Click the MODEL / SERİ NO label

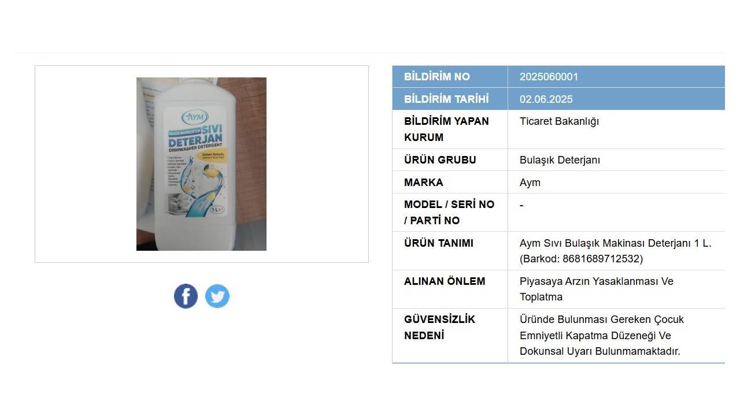click(x=449, y=205)
